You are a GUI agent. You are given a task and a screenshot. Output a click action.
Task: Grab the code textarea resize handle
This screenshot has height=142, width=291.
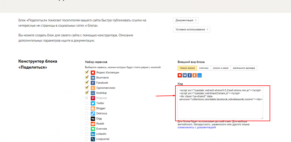pyautogui.click(x=262, y=118)
